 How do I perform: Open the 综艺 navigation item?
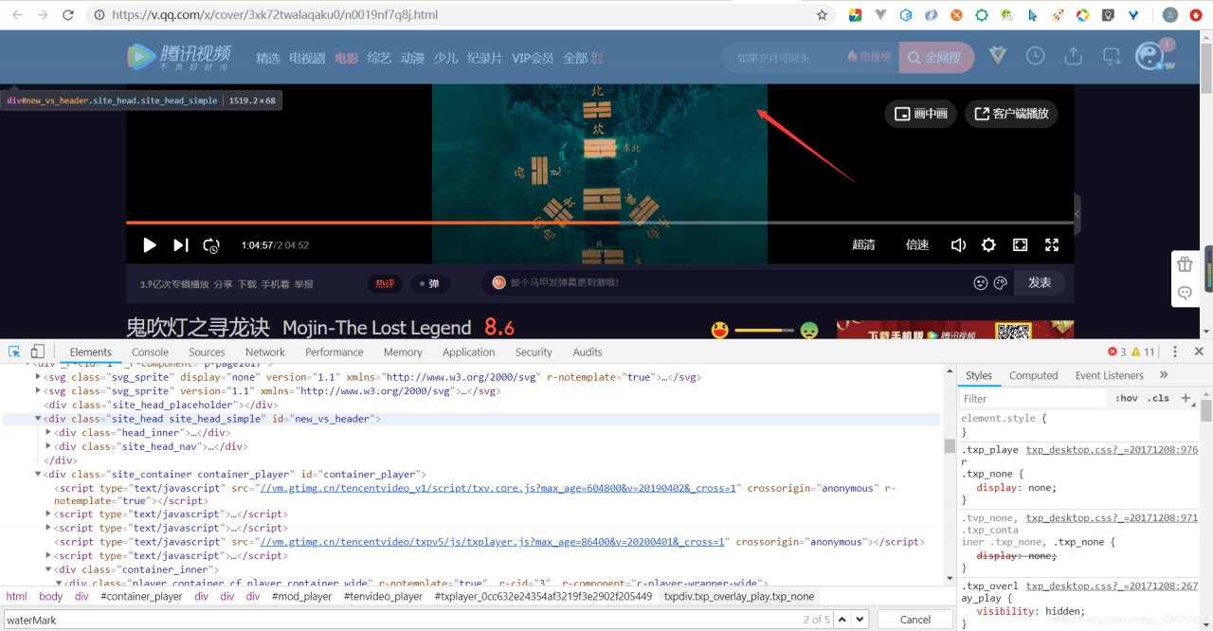(x=379, y=58)
